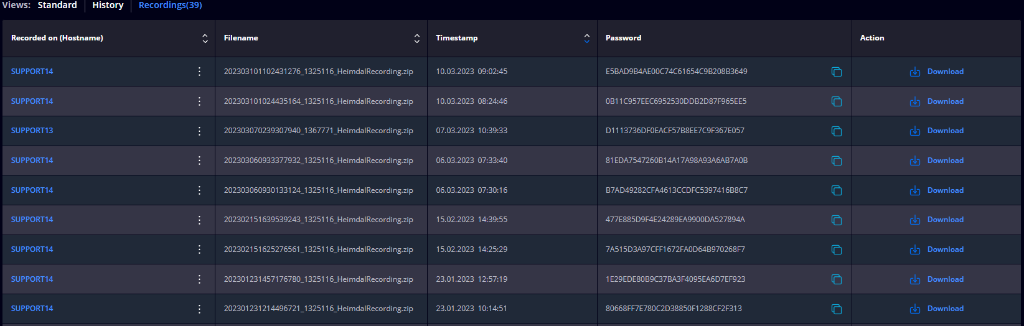Copy password for the 12:57:19 recording
Viewport: 1024px width, 326px height.
coord(837,279)
